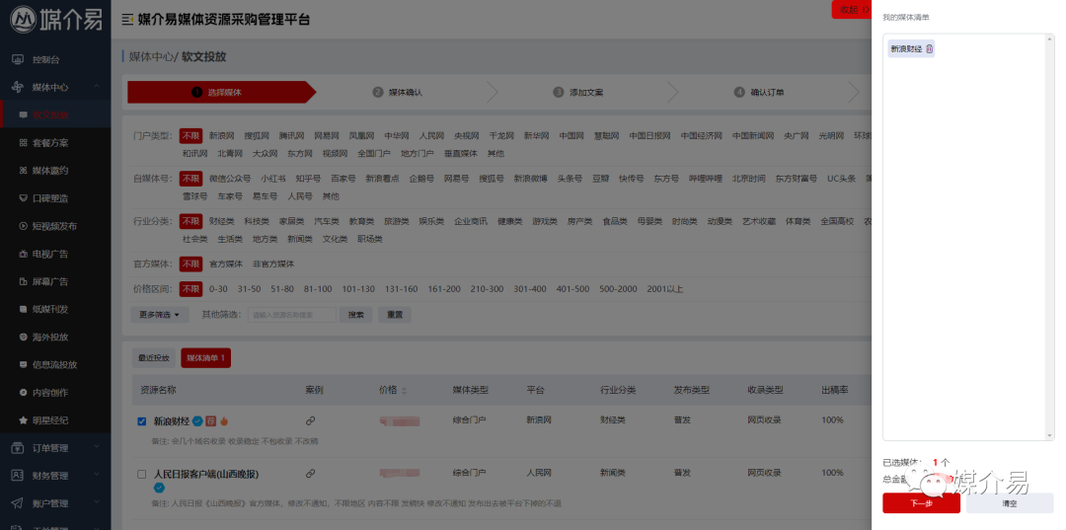Image resolution: width=1066 pixels, height=530 pixels.
Task: Click the trash icon next to 新浪财经
Action: click(x=929, y=48)
